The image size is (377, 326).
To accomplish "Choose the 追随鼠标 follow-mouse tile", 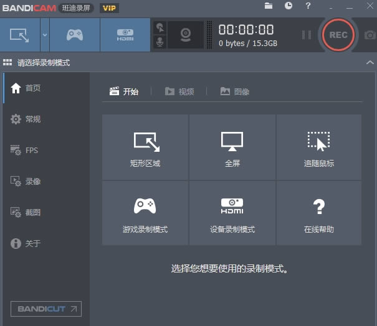I will pos(319,147).
